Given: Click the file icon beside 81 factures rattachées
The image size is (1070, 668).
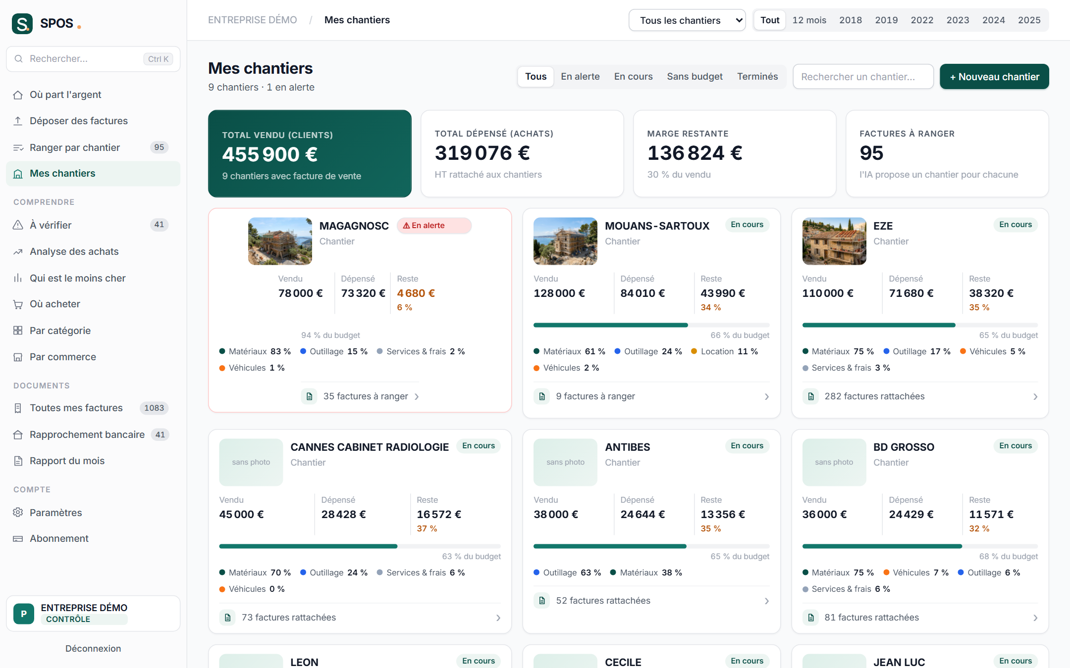Looking at the screenshot, I should coord(810,618).
